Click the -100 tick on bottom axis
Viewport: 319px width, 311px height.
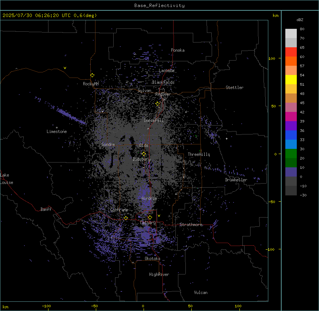[x=46, y=306]
